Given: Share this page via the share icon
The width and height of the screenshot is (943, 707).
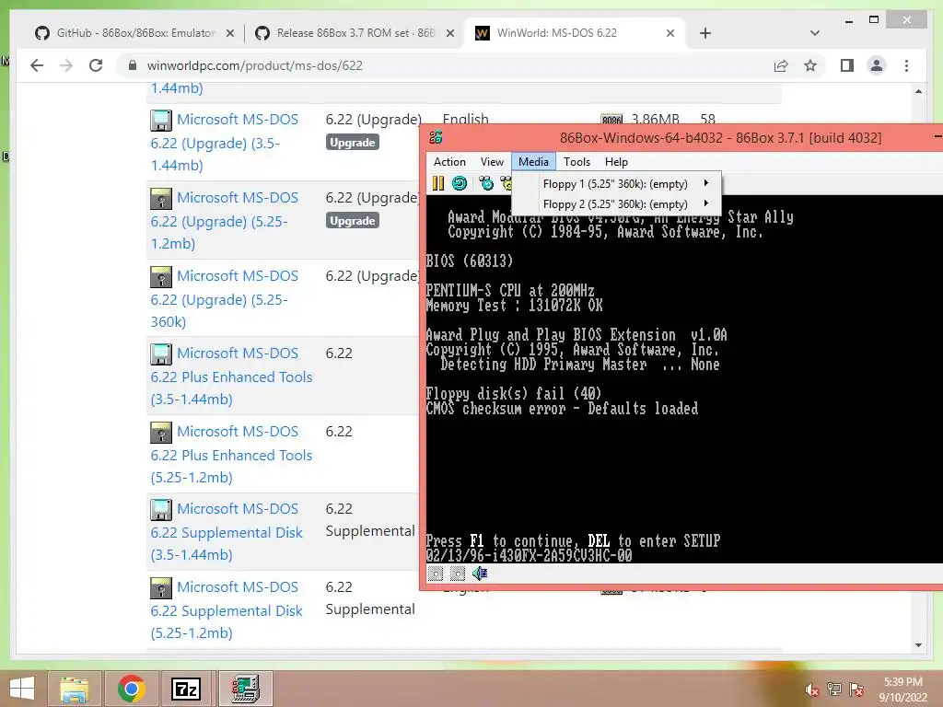Looking at the screenshot, I should pyautogui.click(x=781, y=65).
